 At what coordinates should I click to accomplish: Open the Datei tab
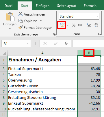[8, 6]
